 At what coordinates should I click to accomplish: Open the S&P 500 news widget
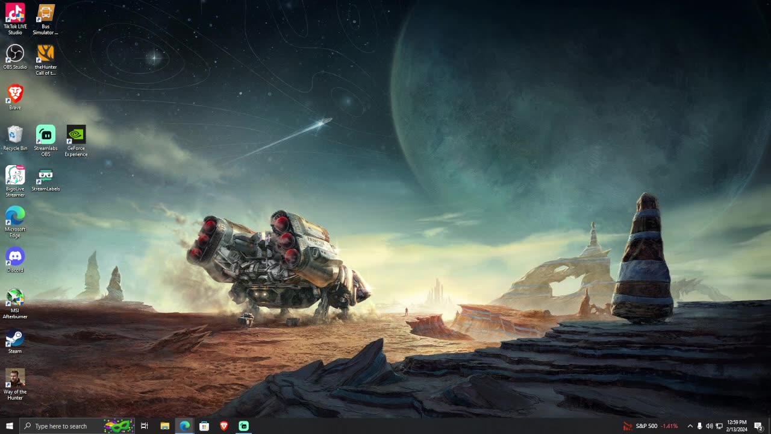(x=651, y=426)
